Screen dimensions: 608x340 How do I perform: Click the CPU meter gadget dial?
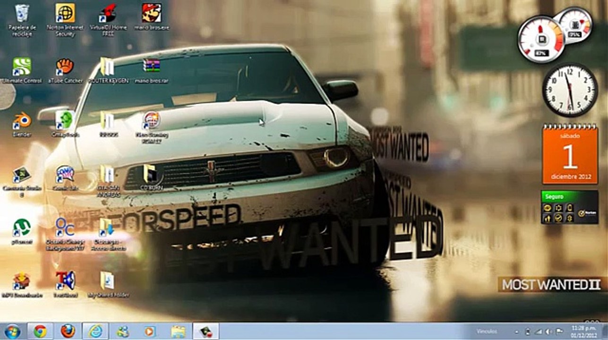click(541, 39)
